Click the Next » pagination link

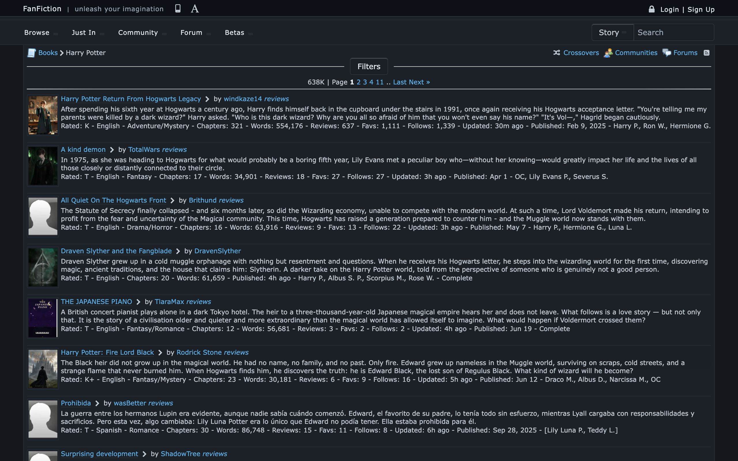[420, 82]
